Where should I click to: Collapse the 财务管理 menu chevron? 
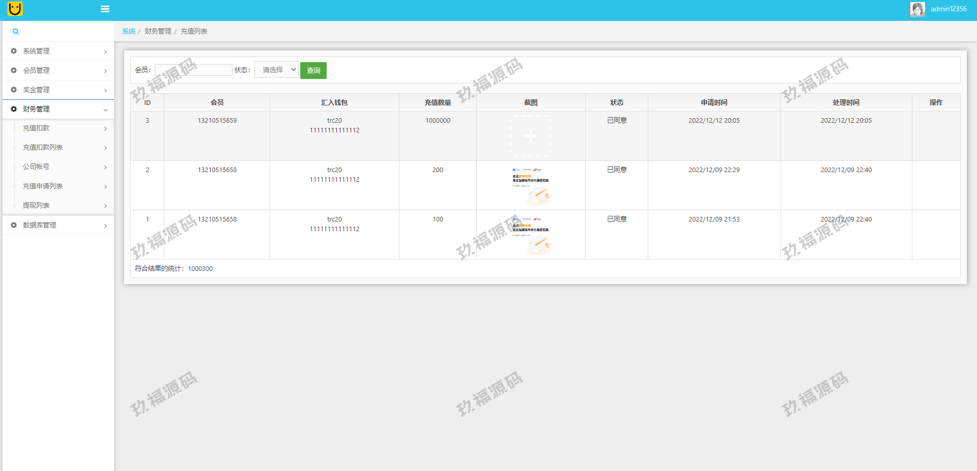[x=105, y=109]
